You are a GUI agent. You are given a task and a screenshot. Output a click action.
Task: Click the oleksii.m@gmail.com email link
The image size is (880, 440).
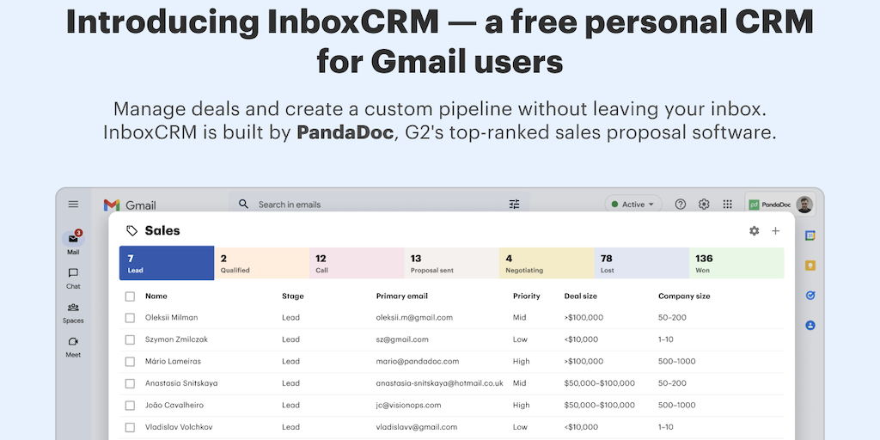coord(414,318)
